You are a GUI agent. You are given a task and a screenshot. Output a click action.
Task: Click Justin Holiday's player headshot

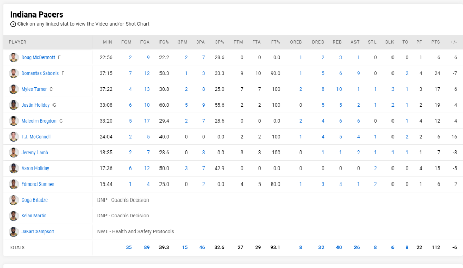(13, 105)
